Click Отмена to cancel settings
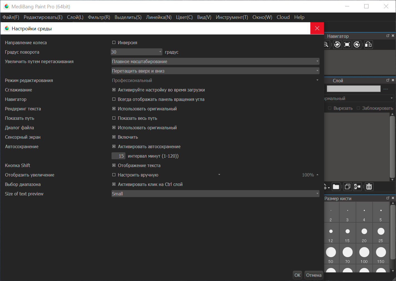 click(314, 275)
